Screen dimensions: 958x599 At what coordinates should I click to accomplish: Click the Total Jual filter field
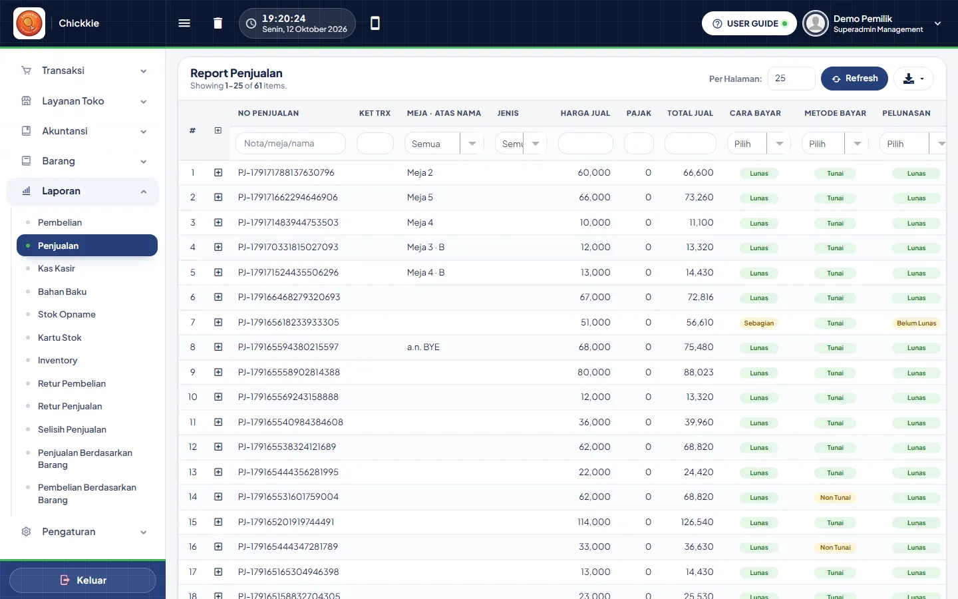coord(691,144)
